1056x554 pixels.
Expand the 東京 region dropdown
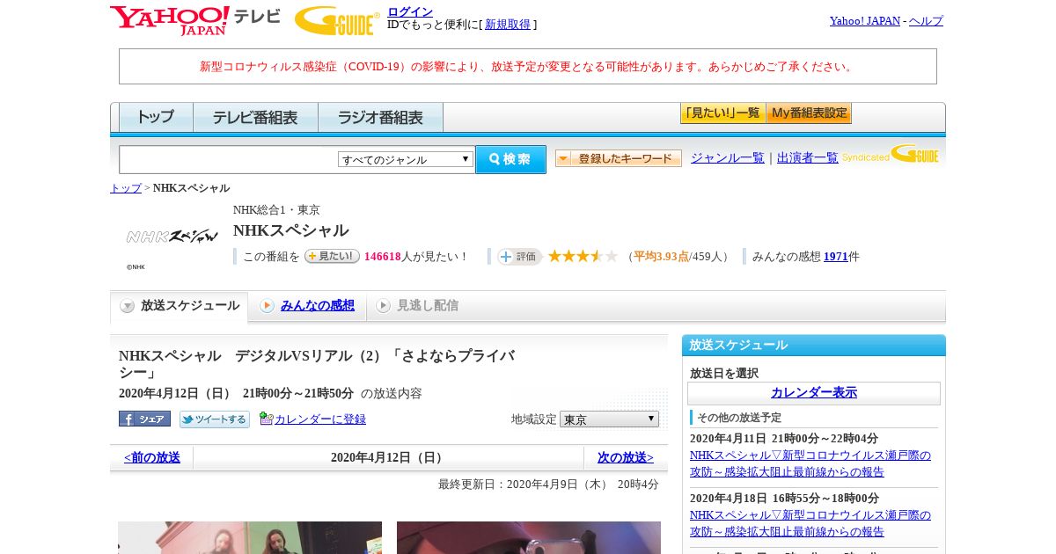(609, 419)
